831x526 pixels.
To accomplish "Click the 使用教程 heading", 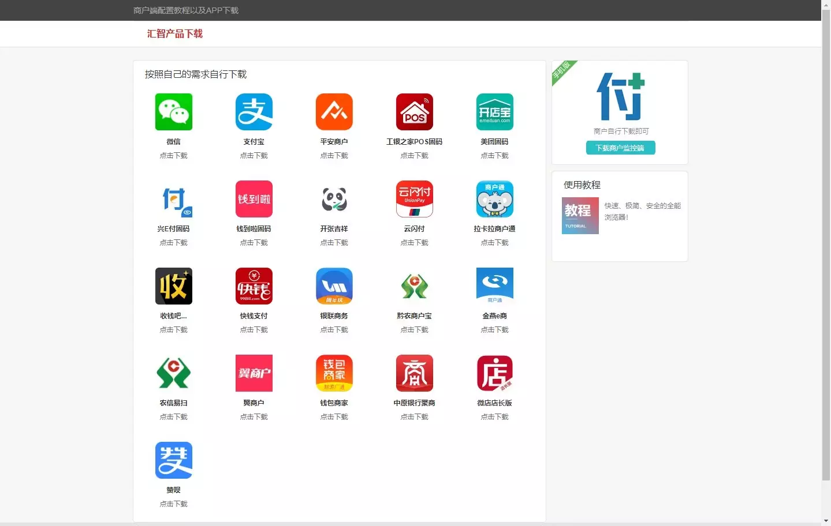I will pyautogui.click(x=582, y=185).
